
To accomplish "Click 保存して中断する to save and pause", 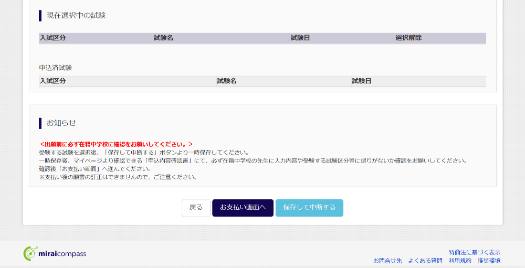I will coord(309,208).
